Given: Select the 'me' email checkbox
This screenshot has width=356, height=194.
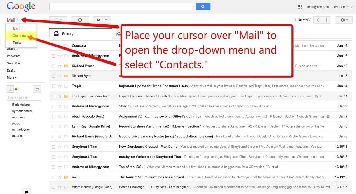Looking at the screenshot, I should [54, 177].
